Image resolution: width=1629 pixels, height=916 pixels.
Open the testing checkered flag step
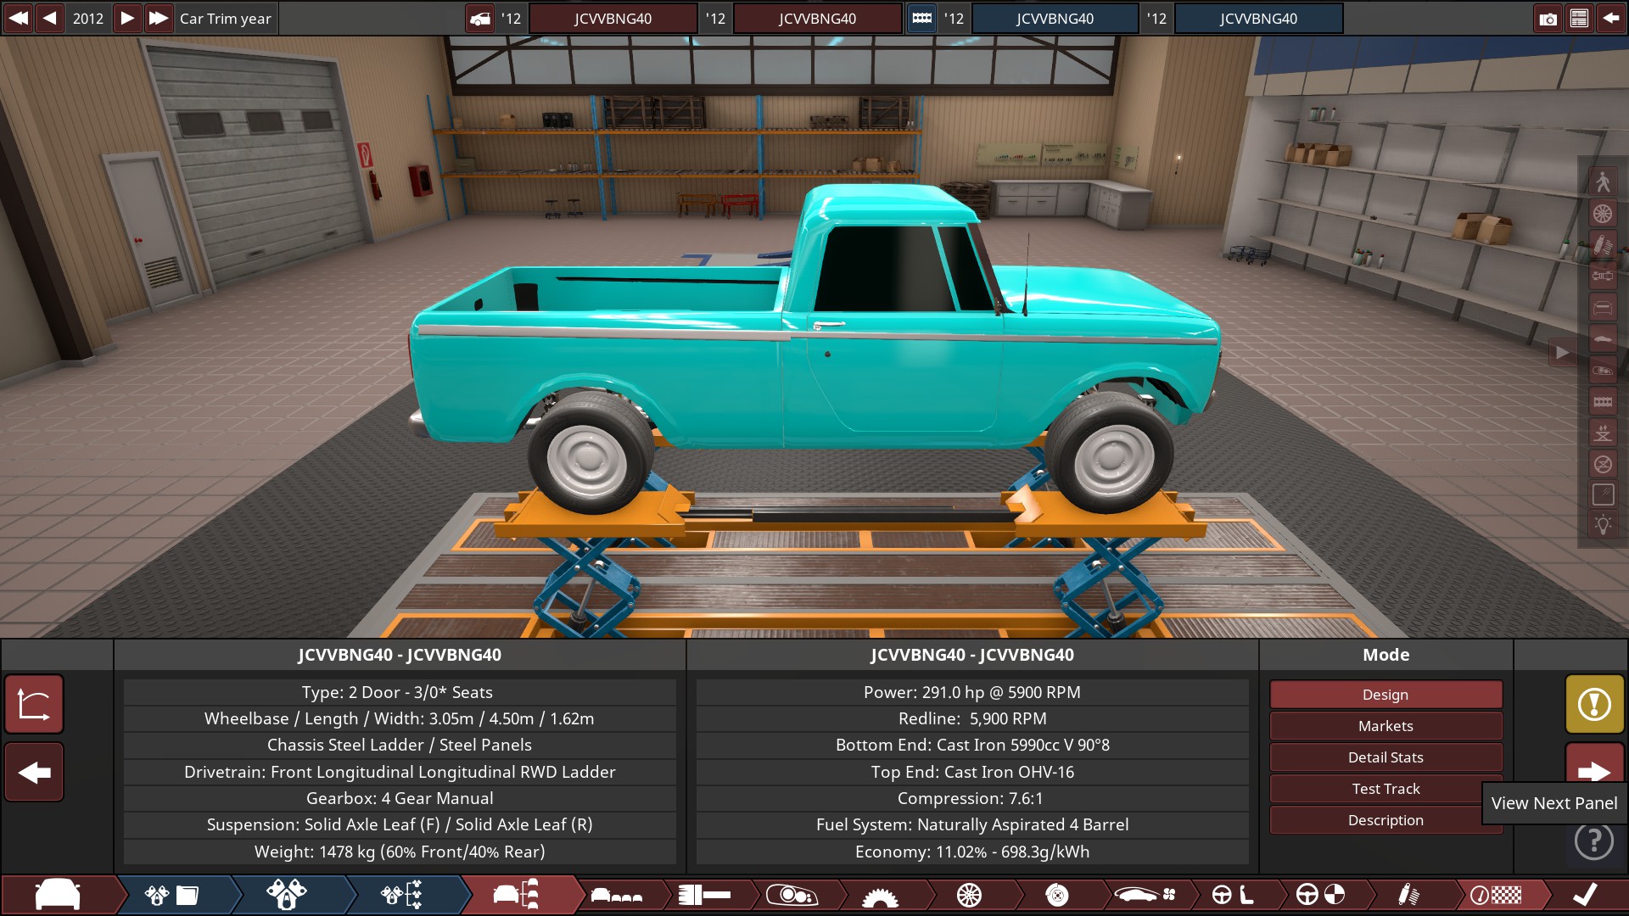pyautogui.click(x=1497, y=895)
